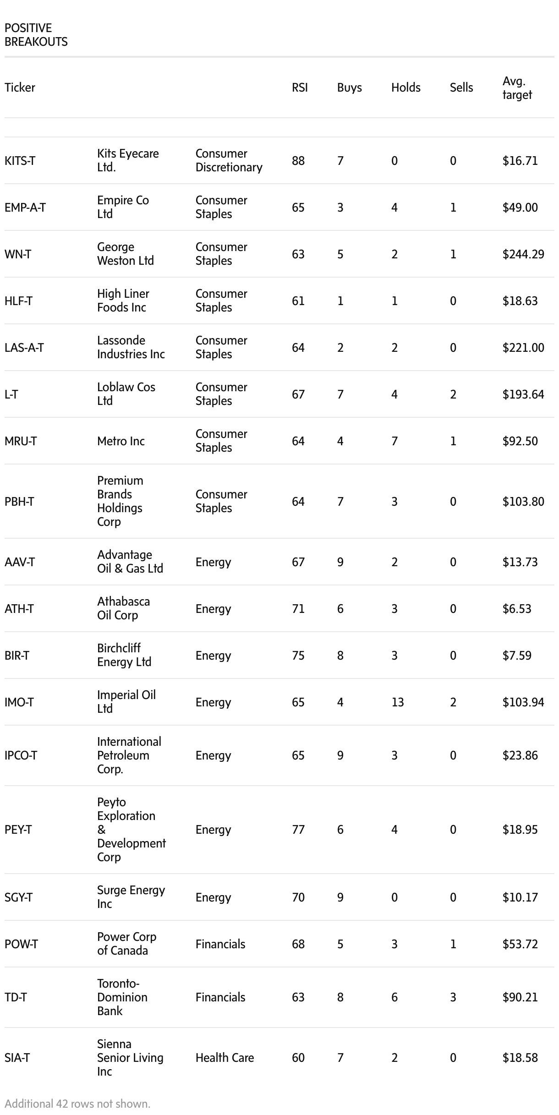
Task: Click the KITS-T ticker symbol
Action: point(20,161)
